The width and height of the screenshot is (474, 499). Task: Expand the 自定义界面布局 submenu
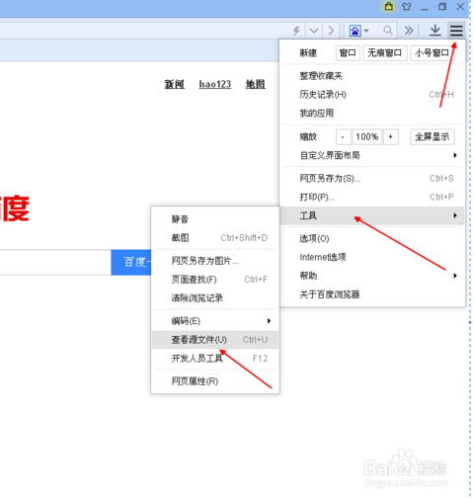point(372,155)
